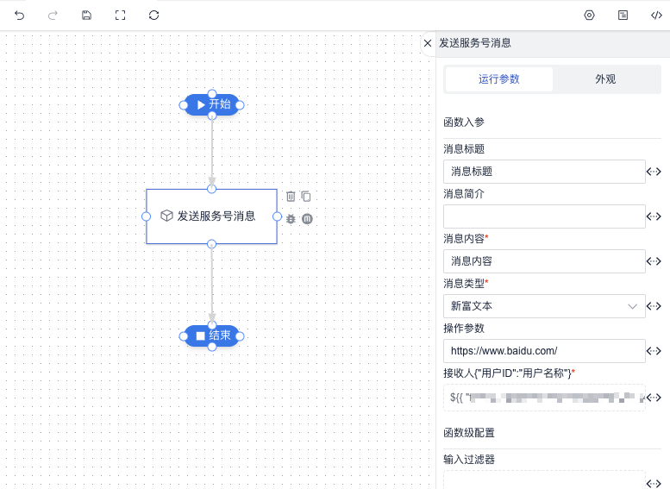This screenshot has height=489, width=670.
Task: Toggle expression mode for 操作参数 field
Action: tap(654, 351)
